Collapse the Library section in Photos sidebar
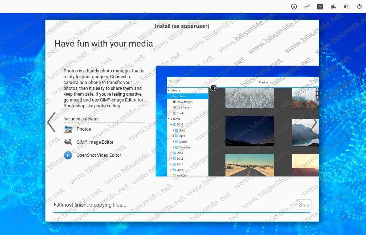This screenshot has width=366, height=235. tap(169, 91)
